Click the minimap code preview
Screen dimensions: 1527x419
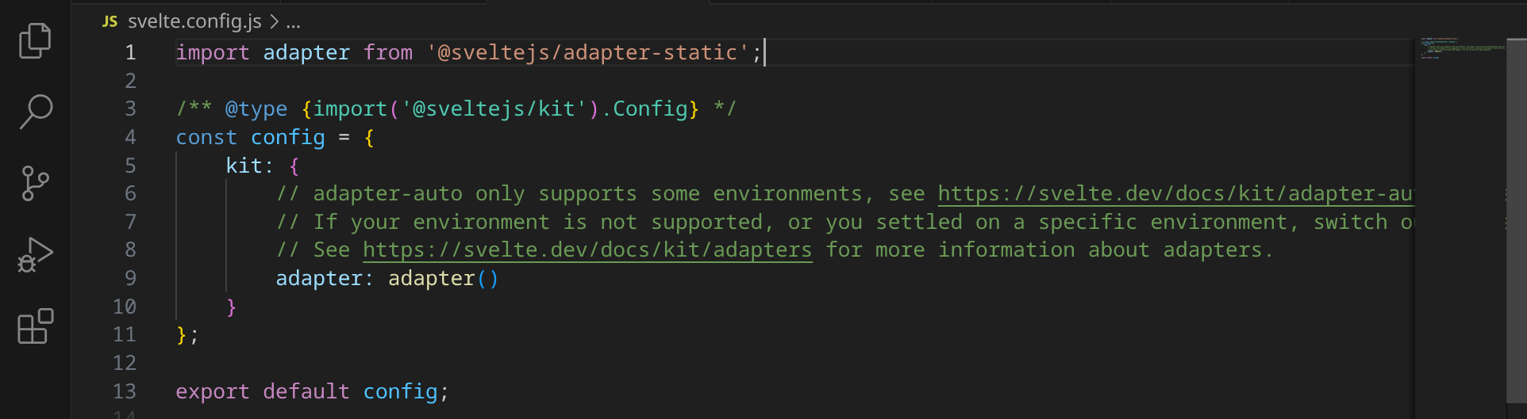[1460, 48]
